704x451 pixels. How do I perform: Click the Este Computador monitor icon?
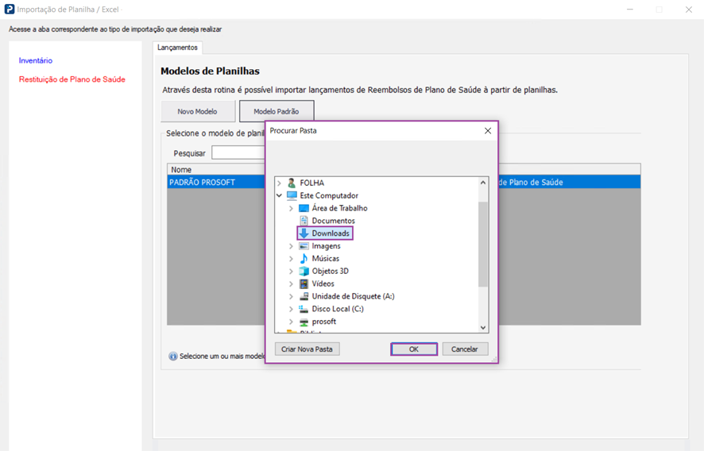tap(292, 195)
